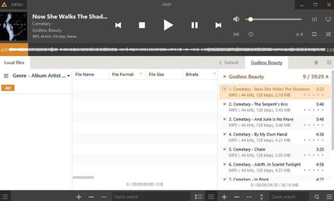Remove tracks from the playlist
334x201 pixels.
coord(237,197)
